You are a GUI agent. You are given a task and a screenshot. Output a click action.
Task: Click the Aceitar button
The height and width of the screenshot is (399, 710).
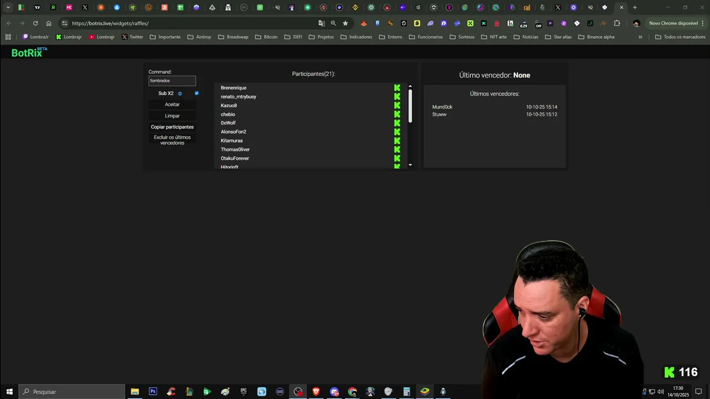[172, 105]
